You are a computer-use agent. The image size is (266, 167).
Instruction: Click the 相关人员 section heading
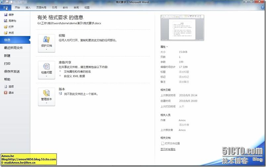pos(165,115)
